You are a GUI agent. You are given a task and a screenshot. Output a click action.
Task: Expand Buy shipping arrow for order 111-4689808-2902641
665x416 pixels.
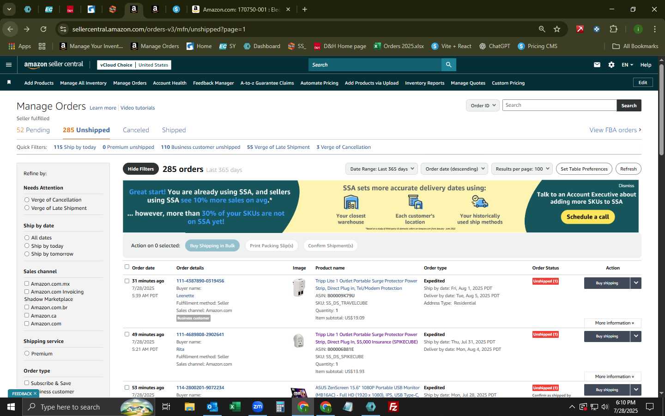(636, 336)
